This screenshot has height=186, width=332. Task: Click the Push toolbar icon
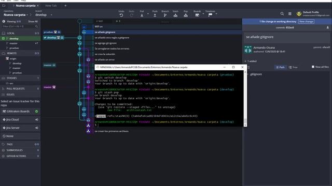tap(155, 15)
